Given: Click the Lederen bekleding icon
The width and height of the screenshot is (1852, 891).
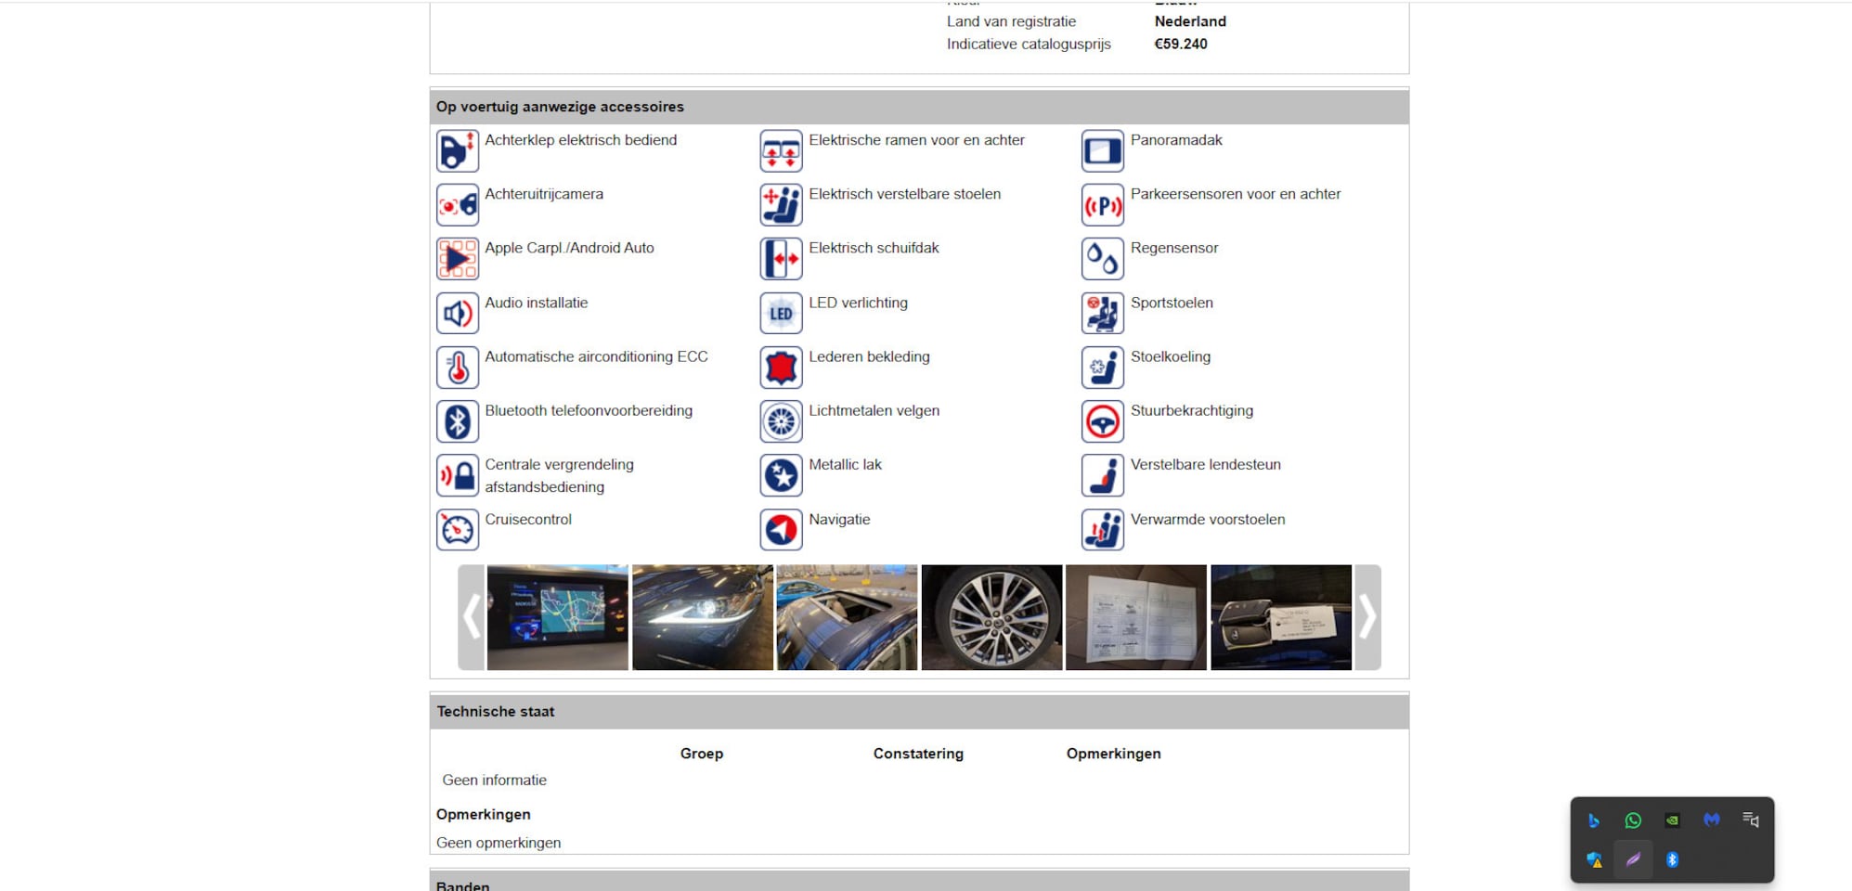Looking at the screenshot, I should pos(781,368).
